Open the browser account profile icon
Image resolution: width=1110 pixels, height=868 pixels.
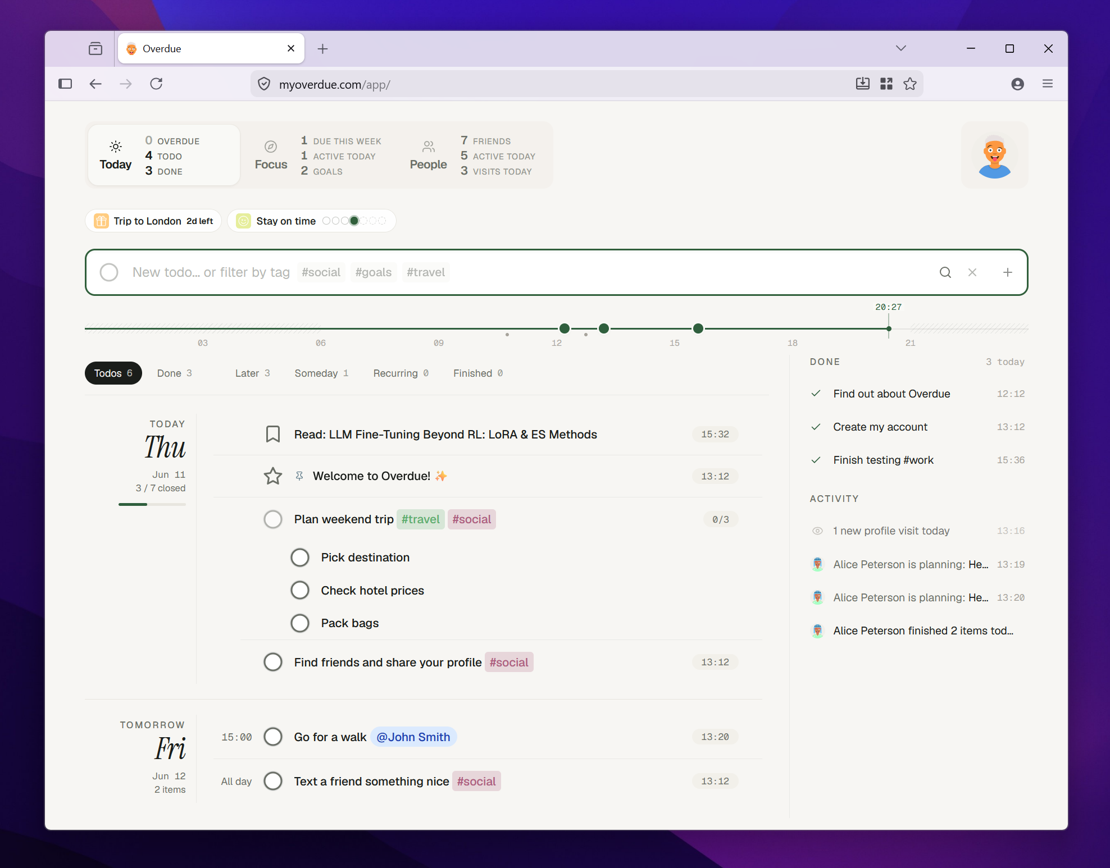(1018, 84)
